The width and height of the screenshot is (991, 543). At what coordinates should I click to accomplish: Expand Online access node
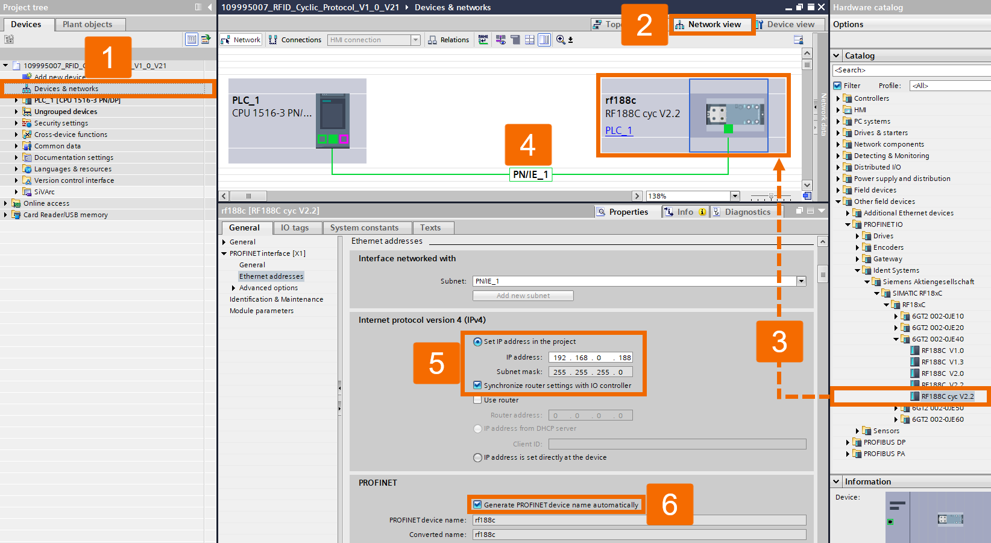pos(5,203)
